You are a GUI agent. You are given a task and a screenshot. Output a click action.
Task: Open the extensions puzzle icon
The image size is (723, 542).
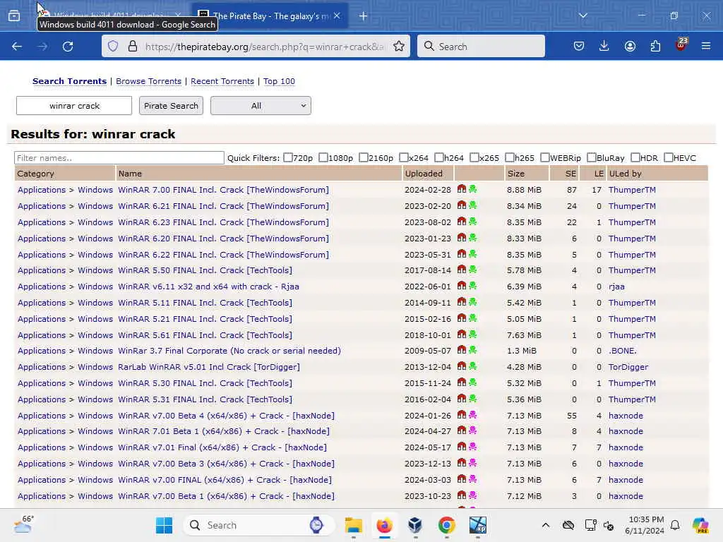[x=655, y=46]
